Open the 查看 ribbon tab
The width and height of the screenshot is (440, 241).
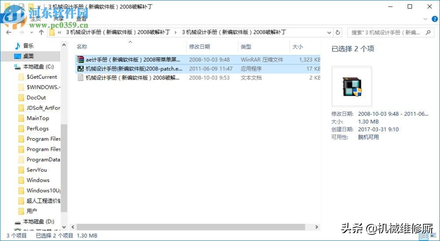(x=81, y=19)
